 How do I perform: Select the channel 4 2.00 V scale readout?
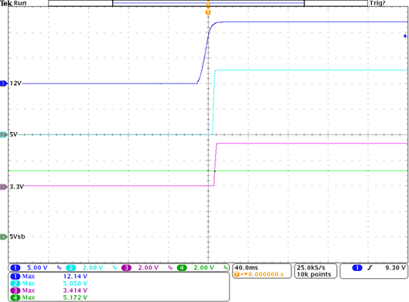tap(203, 267)
